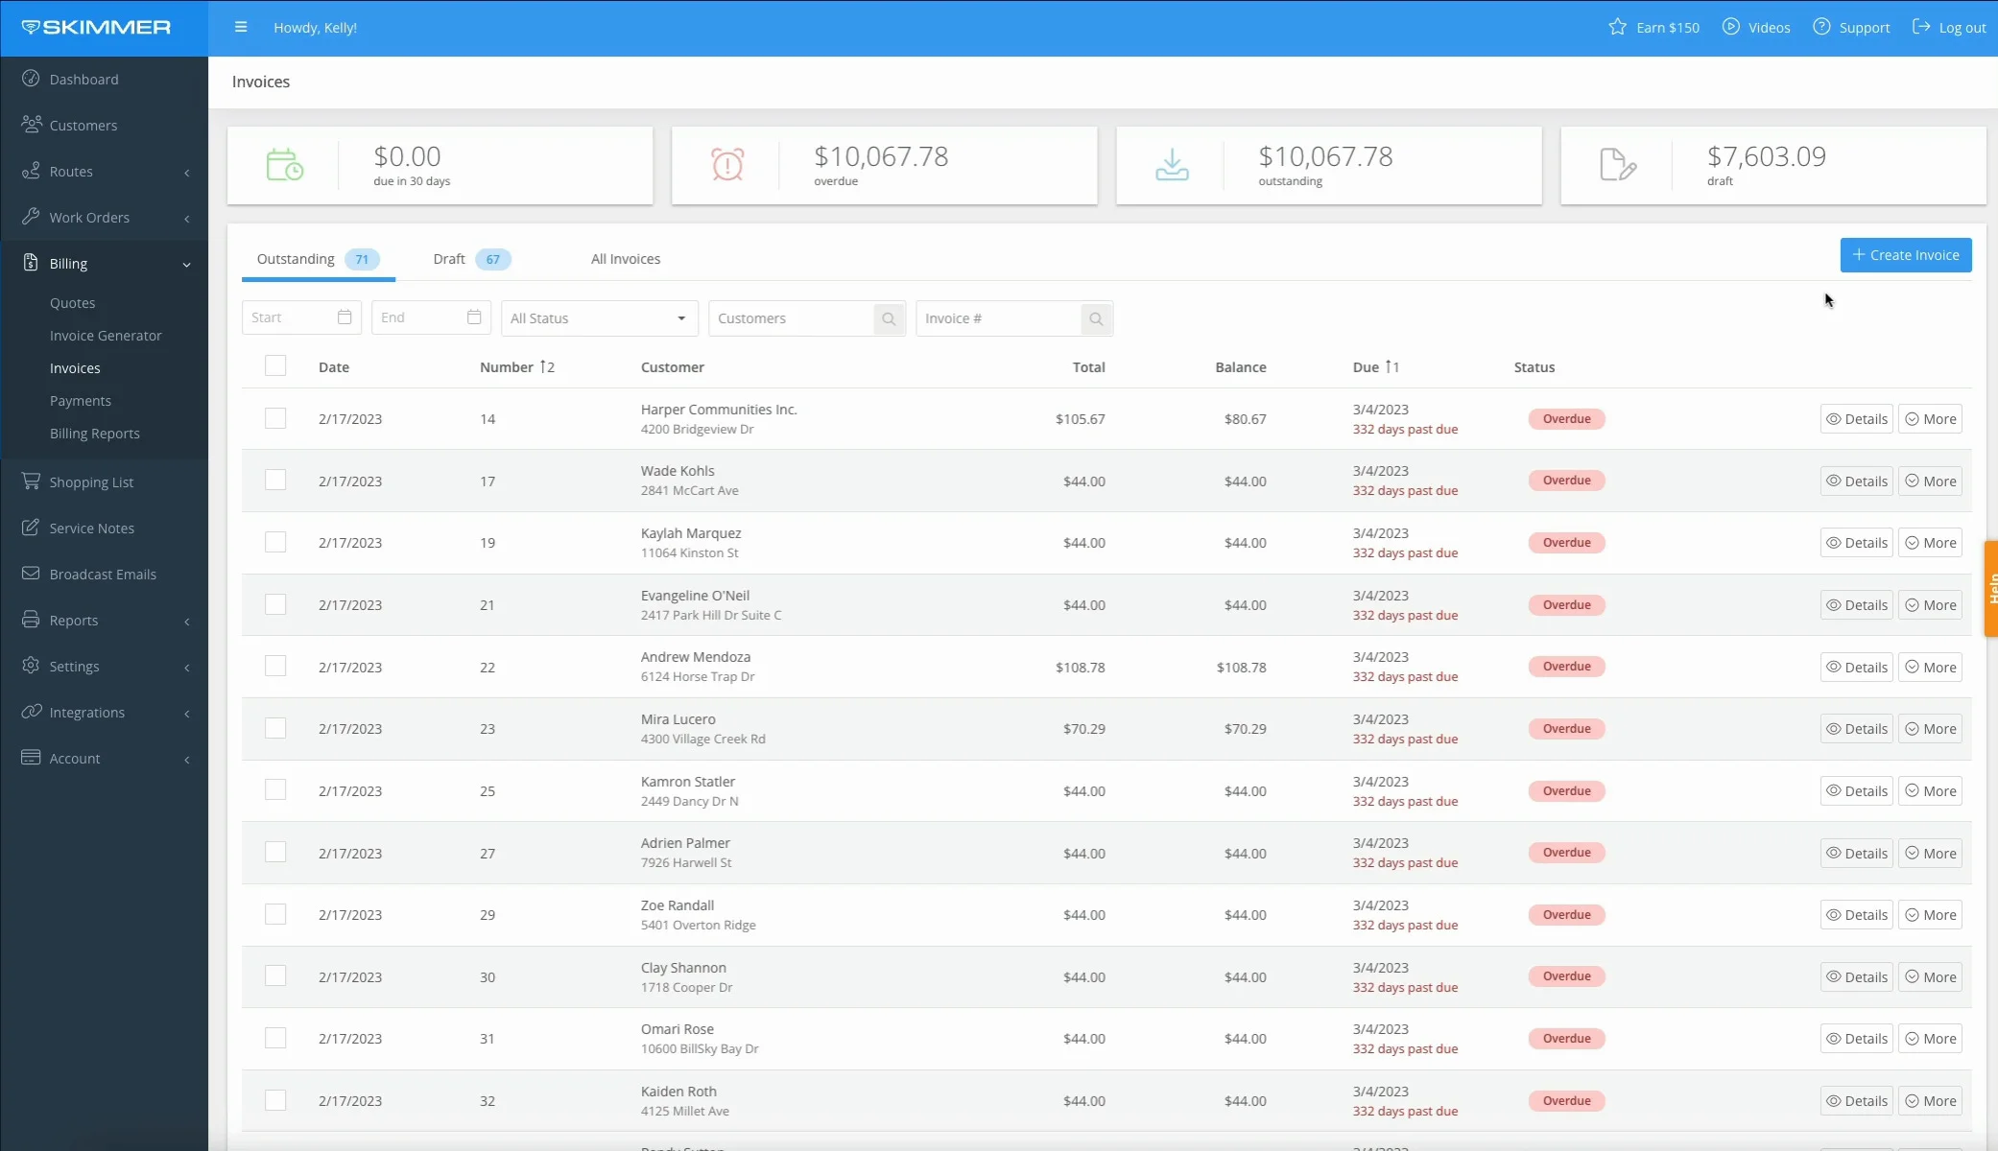Click the Invoice # search magnifier button

click(1096, 318)
